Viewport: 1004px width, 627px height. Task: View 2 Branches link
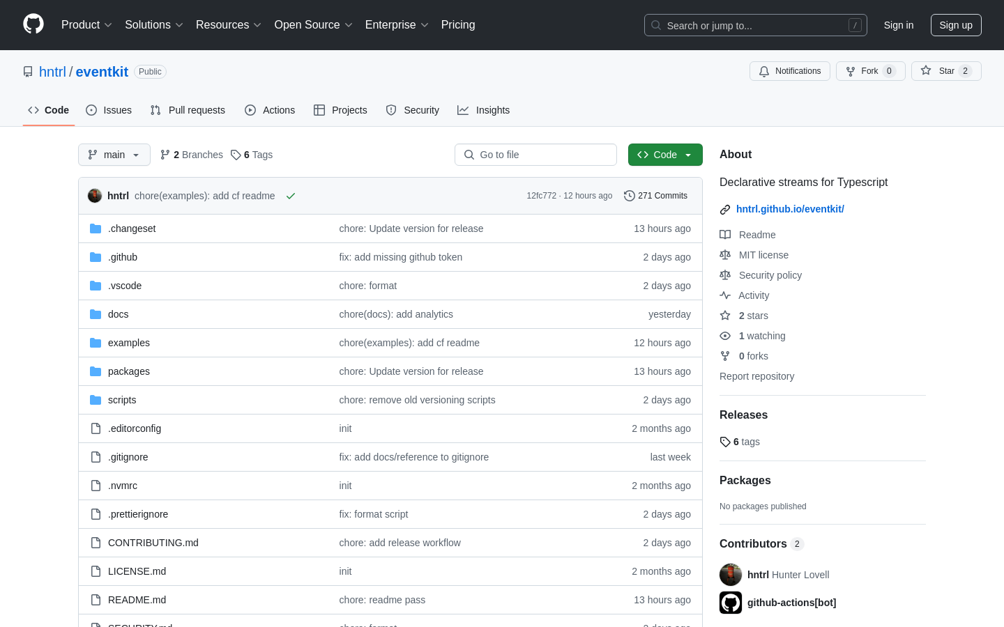192,155
